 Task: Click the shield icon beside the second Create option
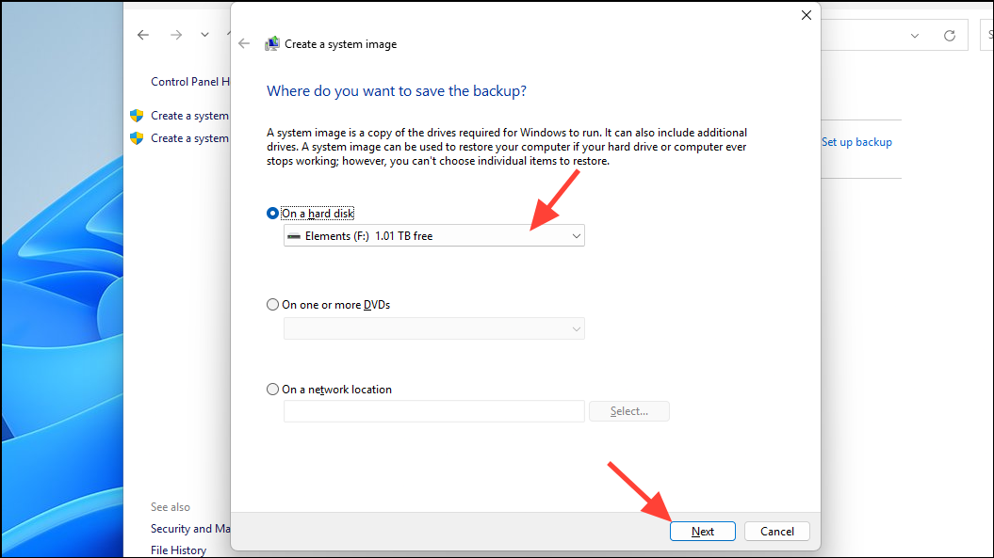(136, 137)
